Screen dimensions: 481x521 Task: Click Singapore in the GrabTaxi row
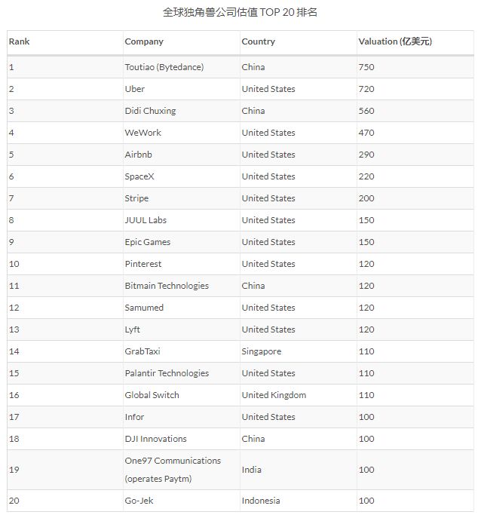pyautogui.click(x=262, y=351)
